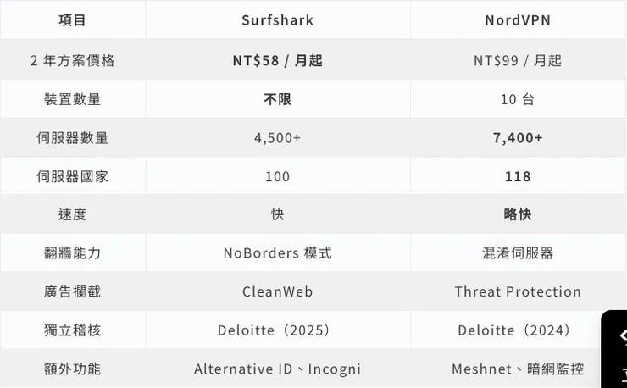Select NordVPN price NT$99 / 月起
This screenshot has width=627, height=388.
pos(518,60)
